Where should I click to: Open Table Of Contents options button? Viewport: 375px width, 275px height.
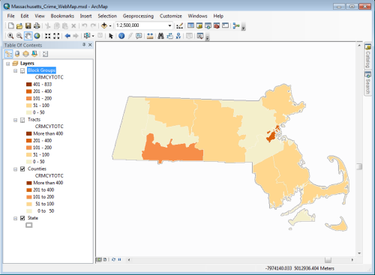tap(45, 54)
